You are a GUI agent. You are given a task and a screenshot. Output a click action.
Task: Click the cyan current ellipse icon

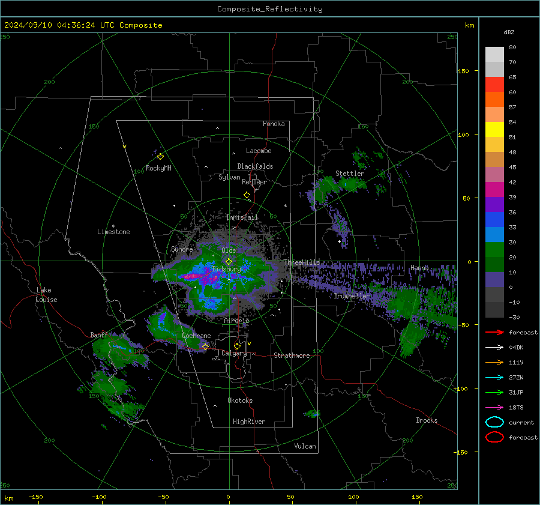tap(494, 422)
